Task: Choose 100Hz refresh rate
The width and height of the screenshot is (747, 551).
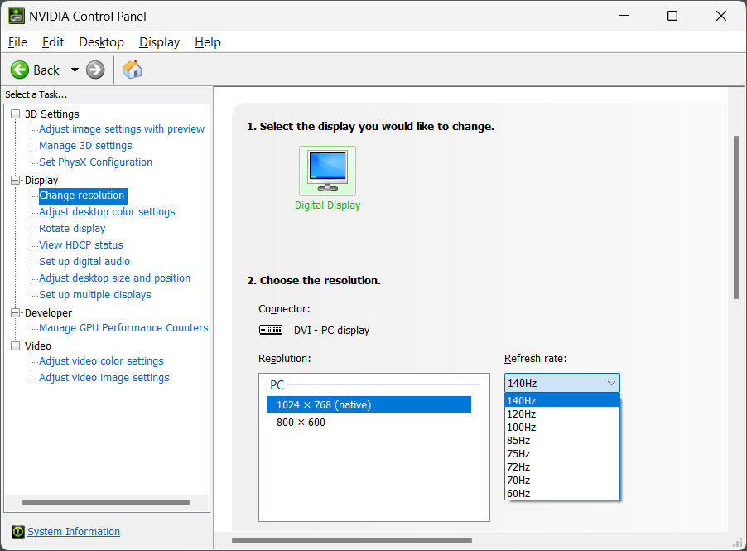Action: [562, 427]
